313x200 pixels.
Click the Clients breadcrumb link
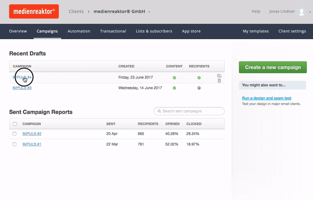[x=76, y=11]
